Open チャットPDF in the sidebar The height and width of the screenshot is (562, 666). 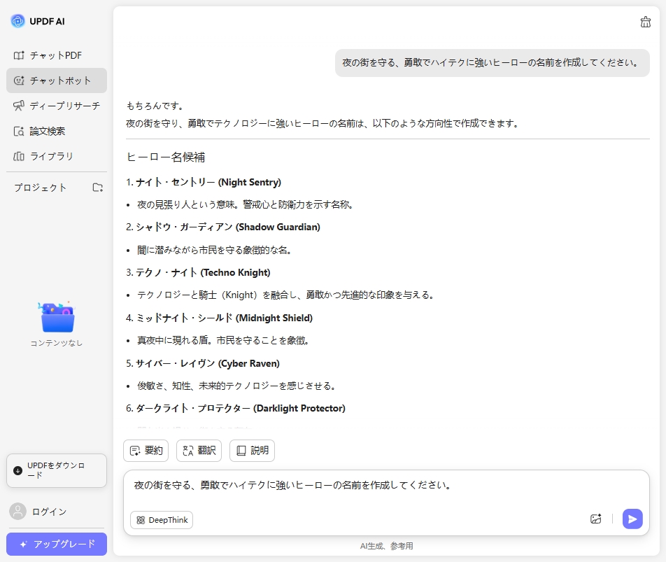point(57,56)
